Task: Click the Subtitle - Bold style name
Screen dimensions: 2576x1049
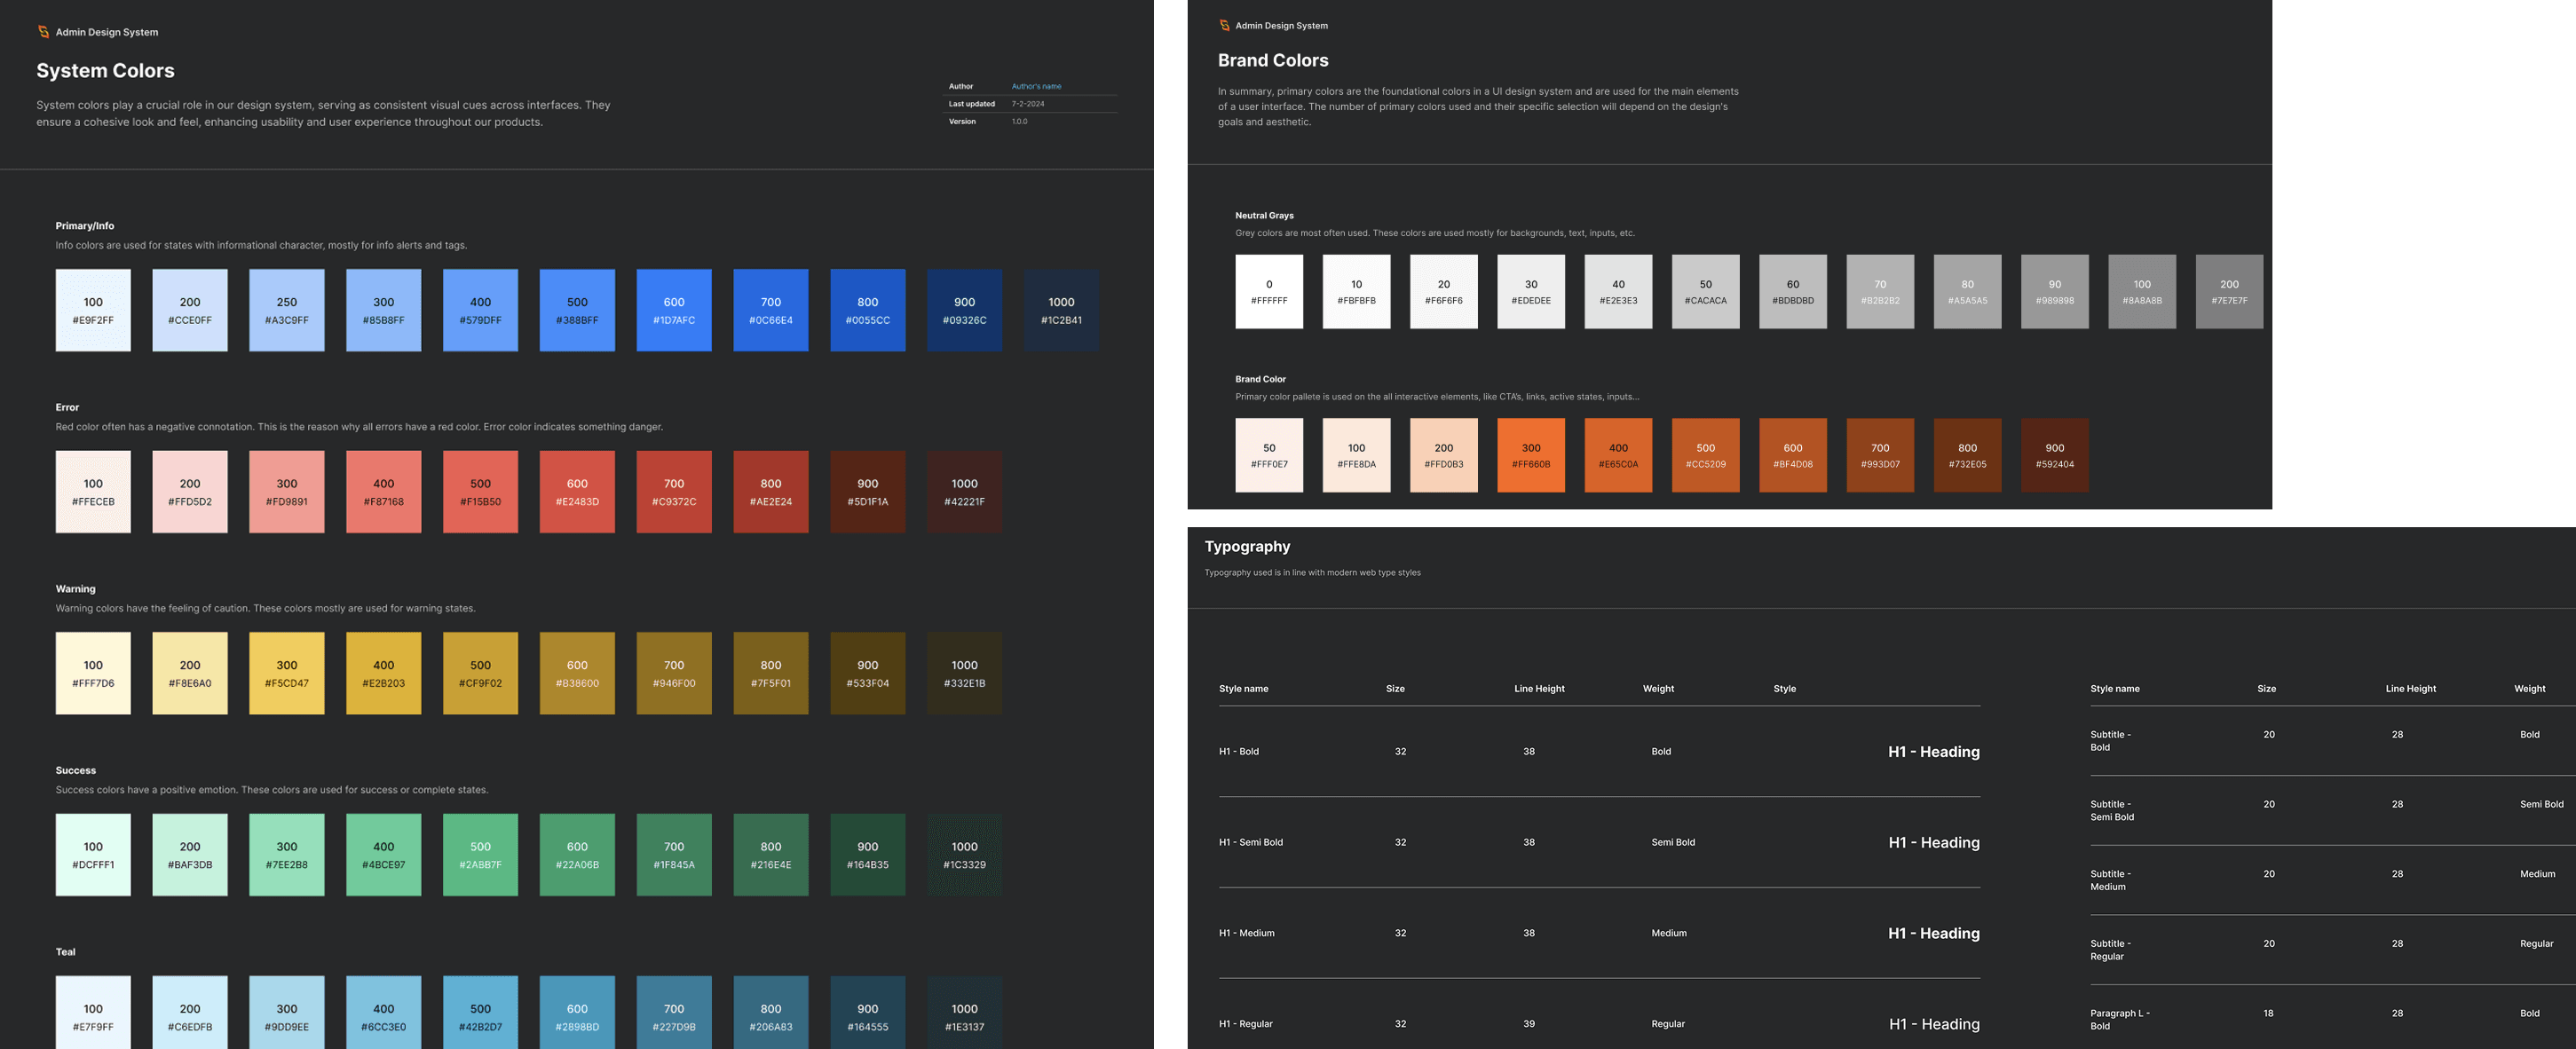Action: (2110, 741)
